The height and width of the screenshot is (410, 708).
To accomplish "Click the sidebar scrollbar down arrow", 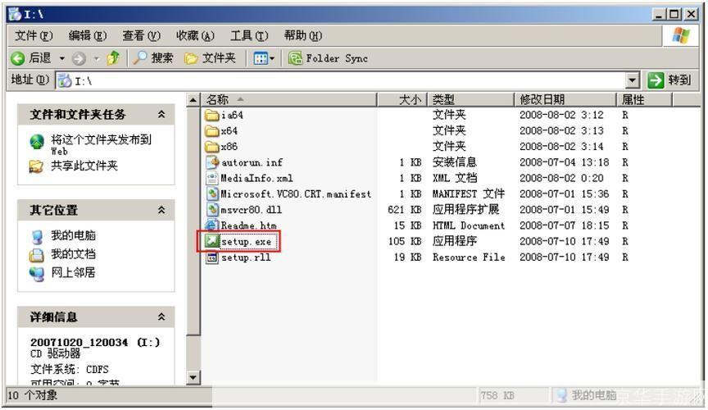I will [193, 378].
